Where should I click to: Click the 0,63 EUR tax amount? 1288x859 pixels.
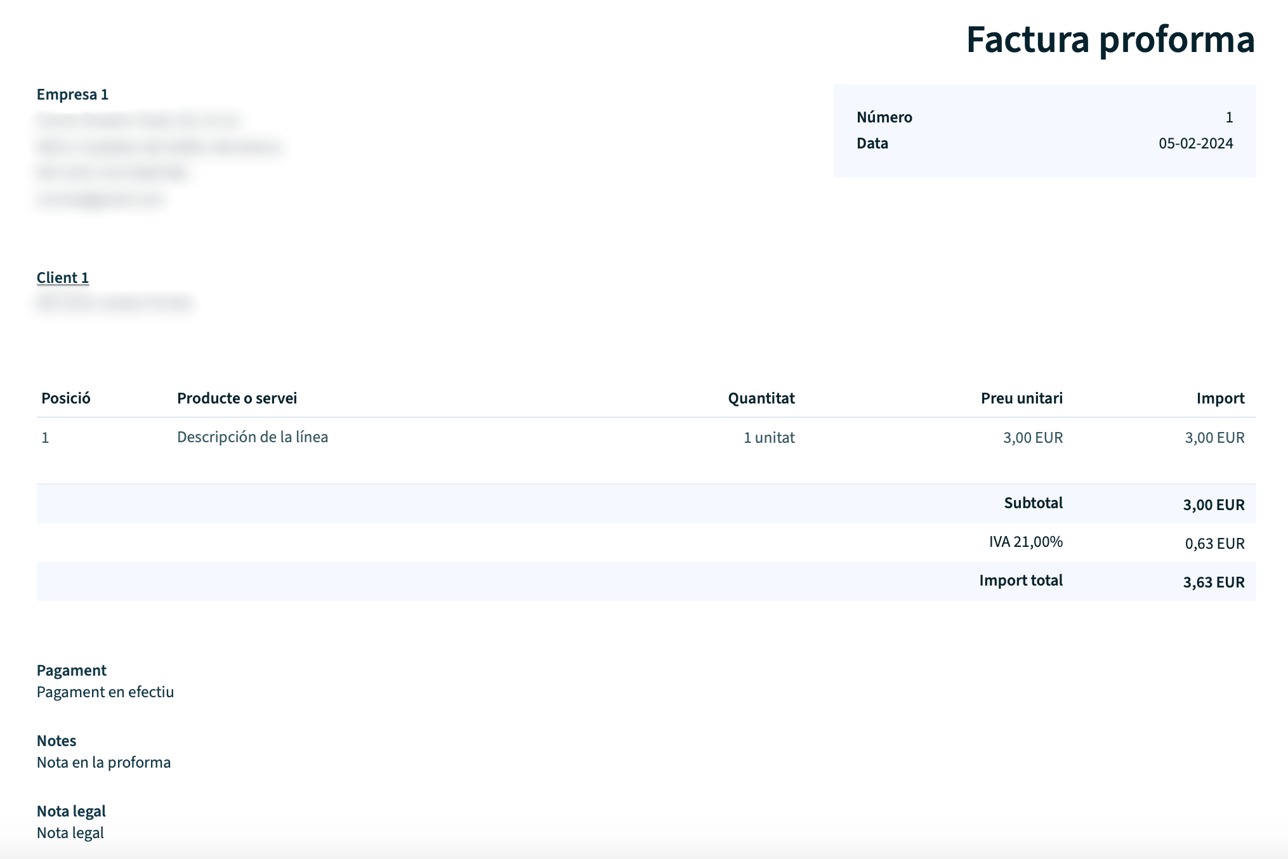tap(1214, 544)
